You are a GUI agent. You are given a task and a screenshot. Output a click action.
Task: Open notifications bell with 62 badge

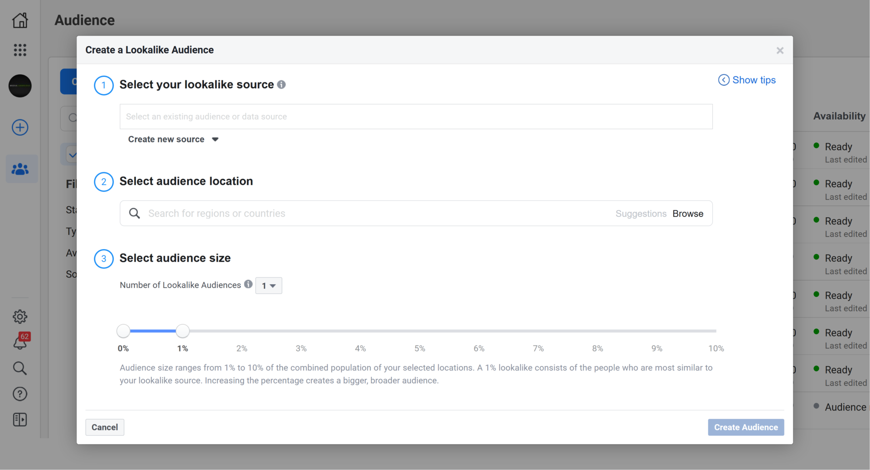(x=20, y=342)
